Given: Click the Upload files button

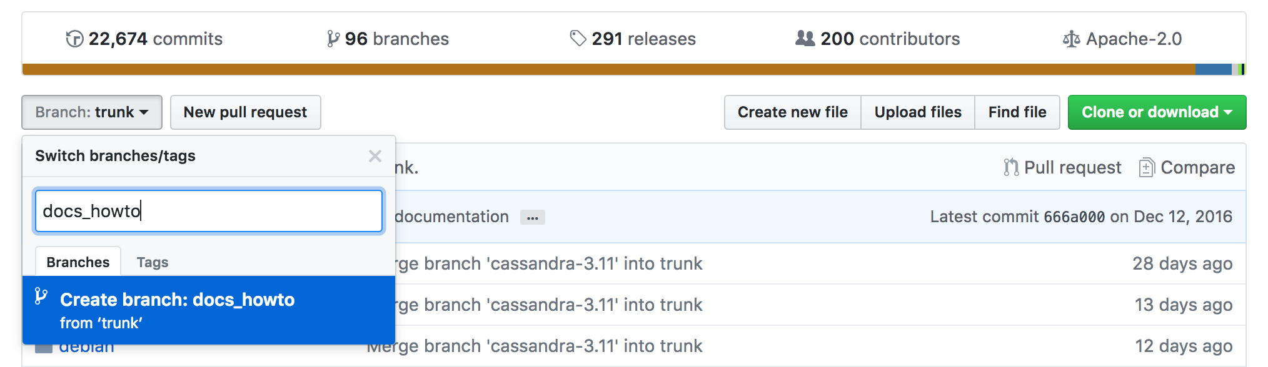Looking at the screenshot, I should point(917,112).
